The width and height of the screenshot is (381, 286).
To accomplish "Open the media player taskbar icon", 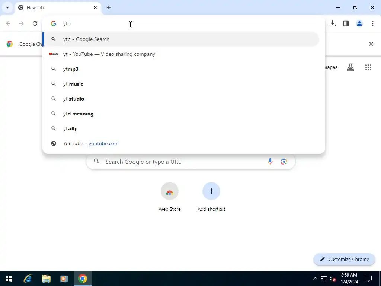I will click(64, 279).
